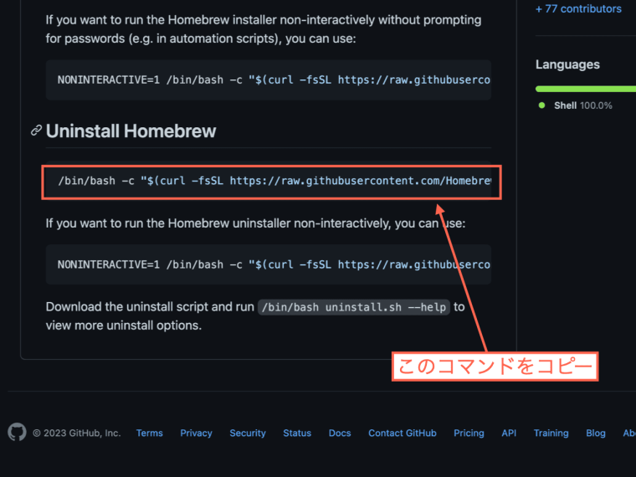
Task: Open the Pricing footer link
Action: point(469,433)
